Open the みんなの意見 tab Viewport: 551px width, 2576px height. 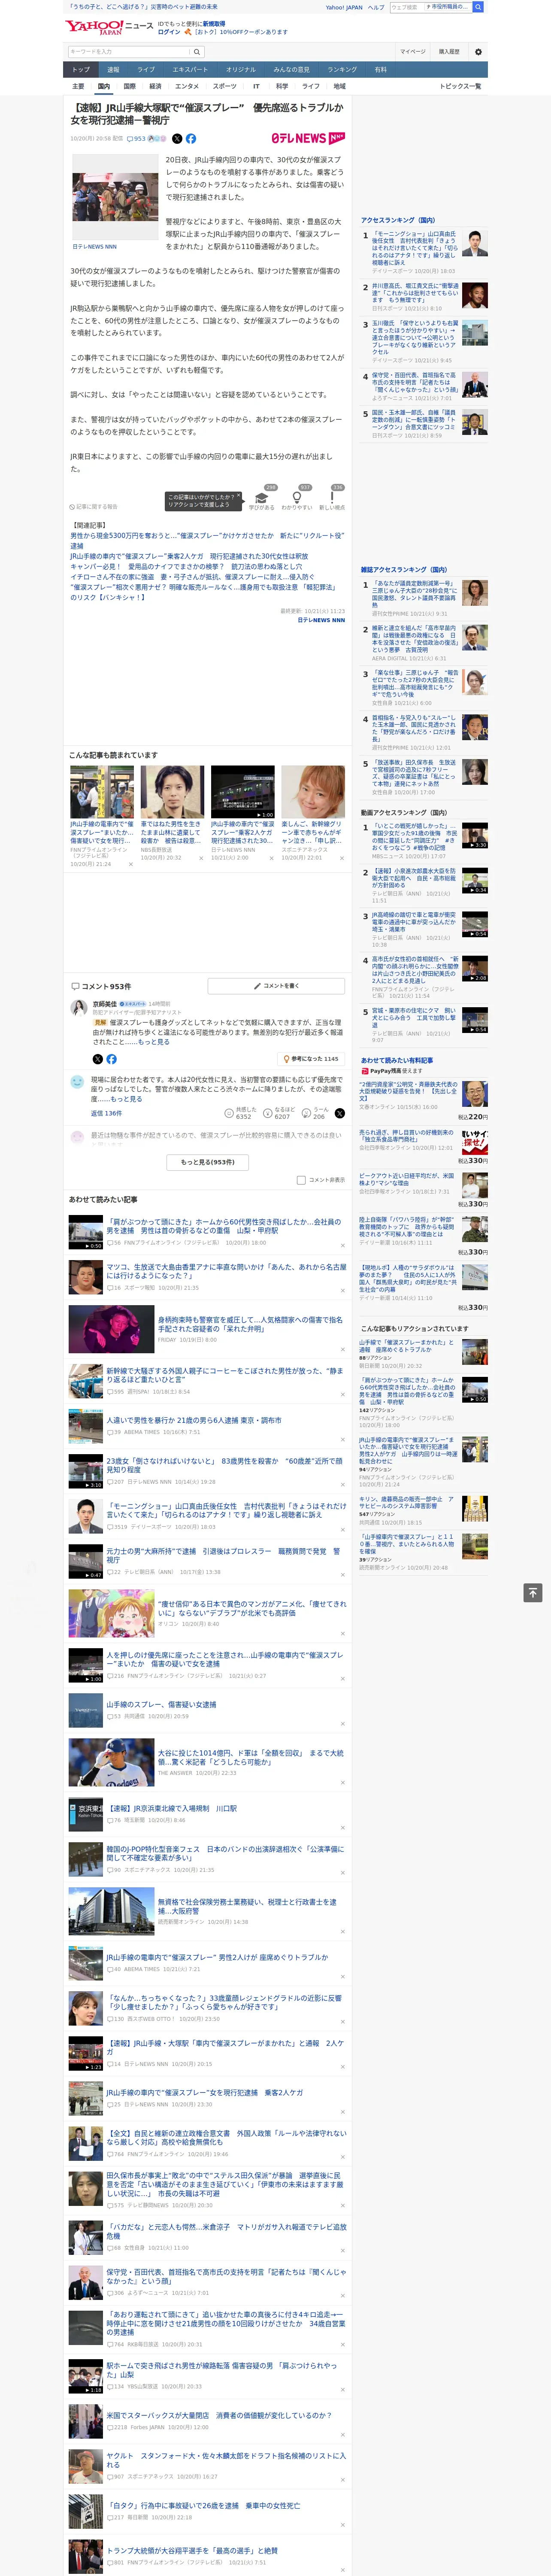291,70
